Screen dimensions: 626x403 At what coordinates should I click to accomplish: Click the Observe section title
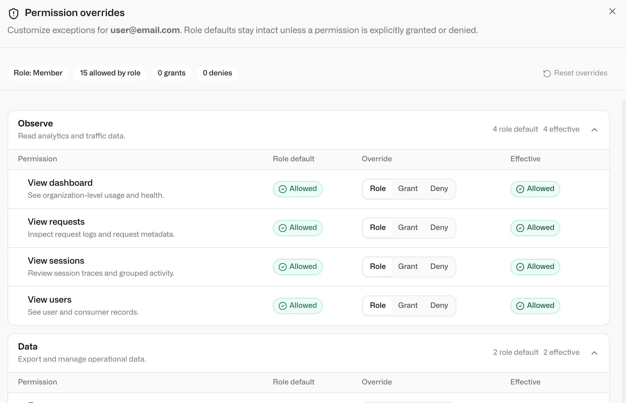point(36,124)
